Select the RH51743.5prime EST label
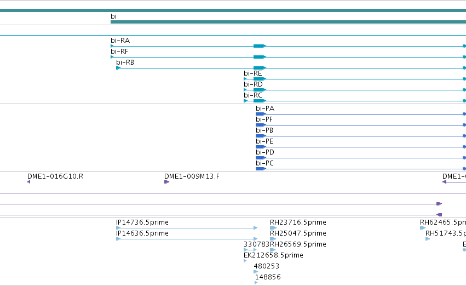 pyautogui.click(x=446, y=233)
